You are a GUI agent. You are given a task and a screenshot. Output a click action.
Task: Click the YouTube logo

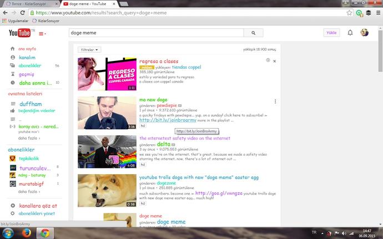pyautogui.click(x=19, y=33)
